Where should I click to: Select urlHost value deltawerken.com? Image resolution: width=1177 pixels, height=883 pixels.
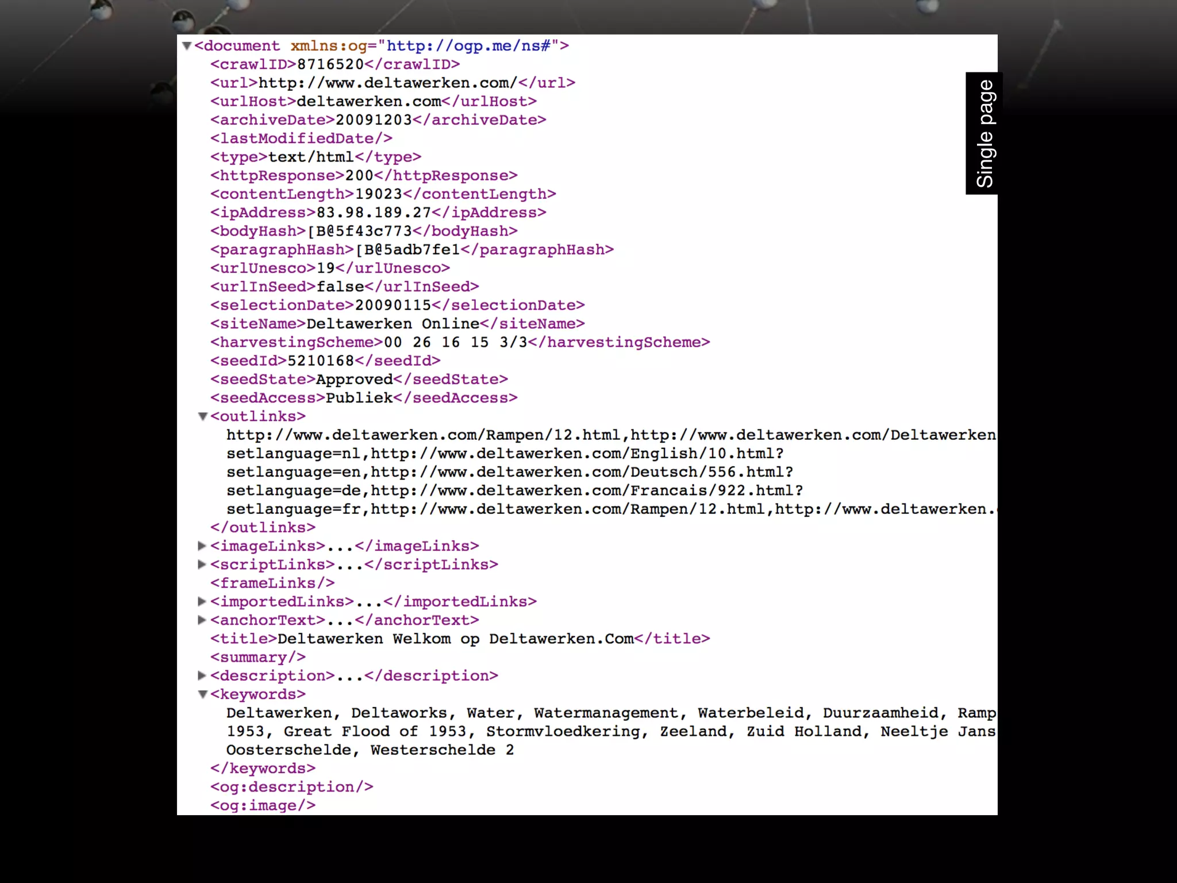coord(369,101)
